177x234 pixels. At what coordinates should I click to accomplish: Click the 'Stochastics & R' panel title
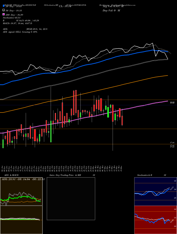point(144,175)
